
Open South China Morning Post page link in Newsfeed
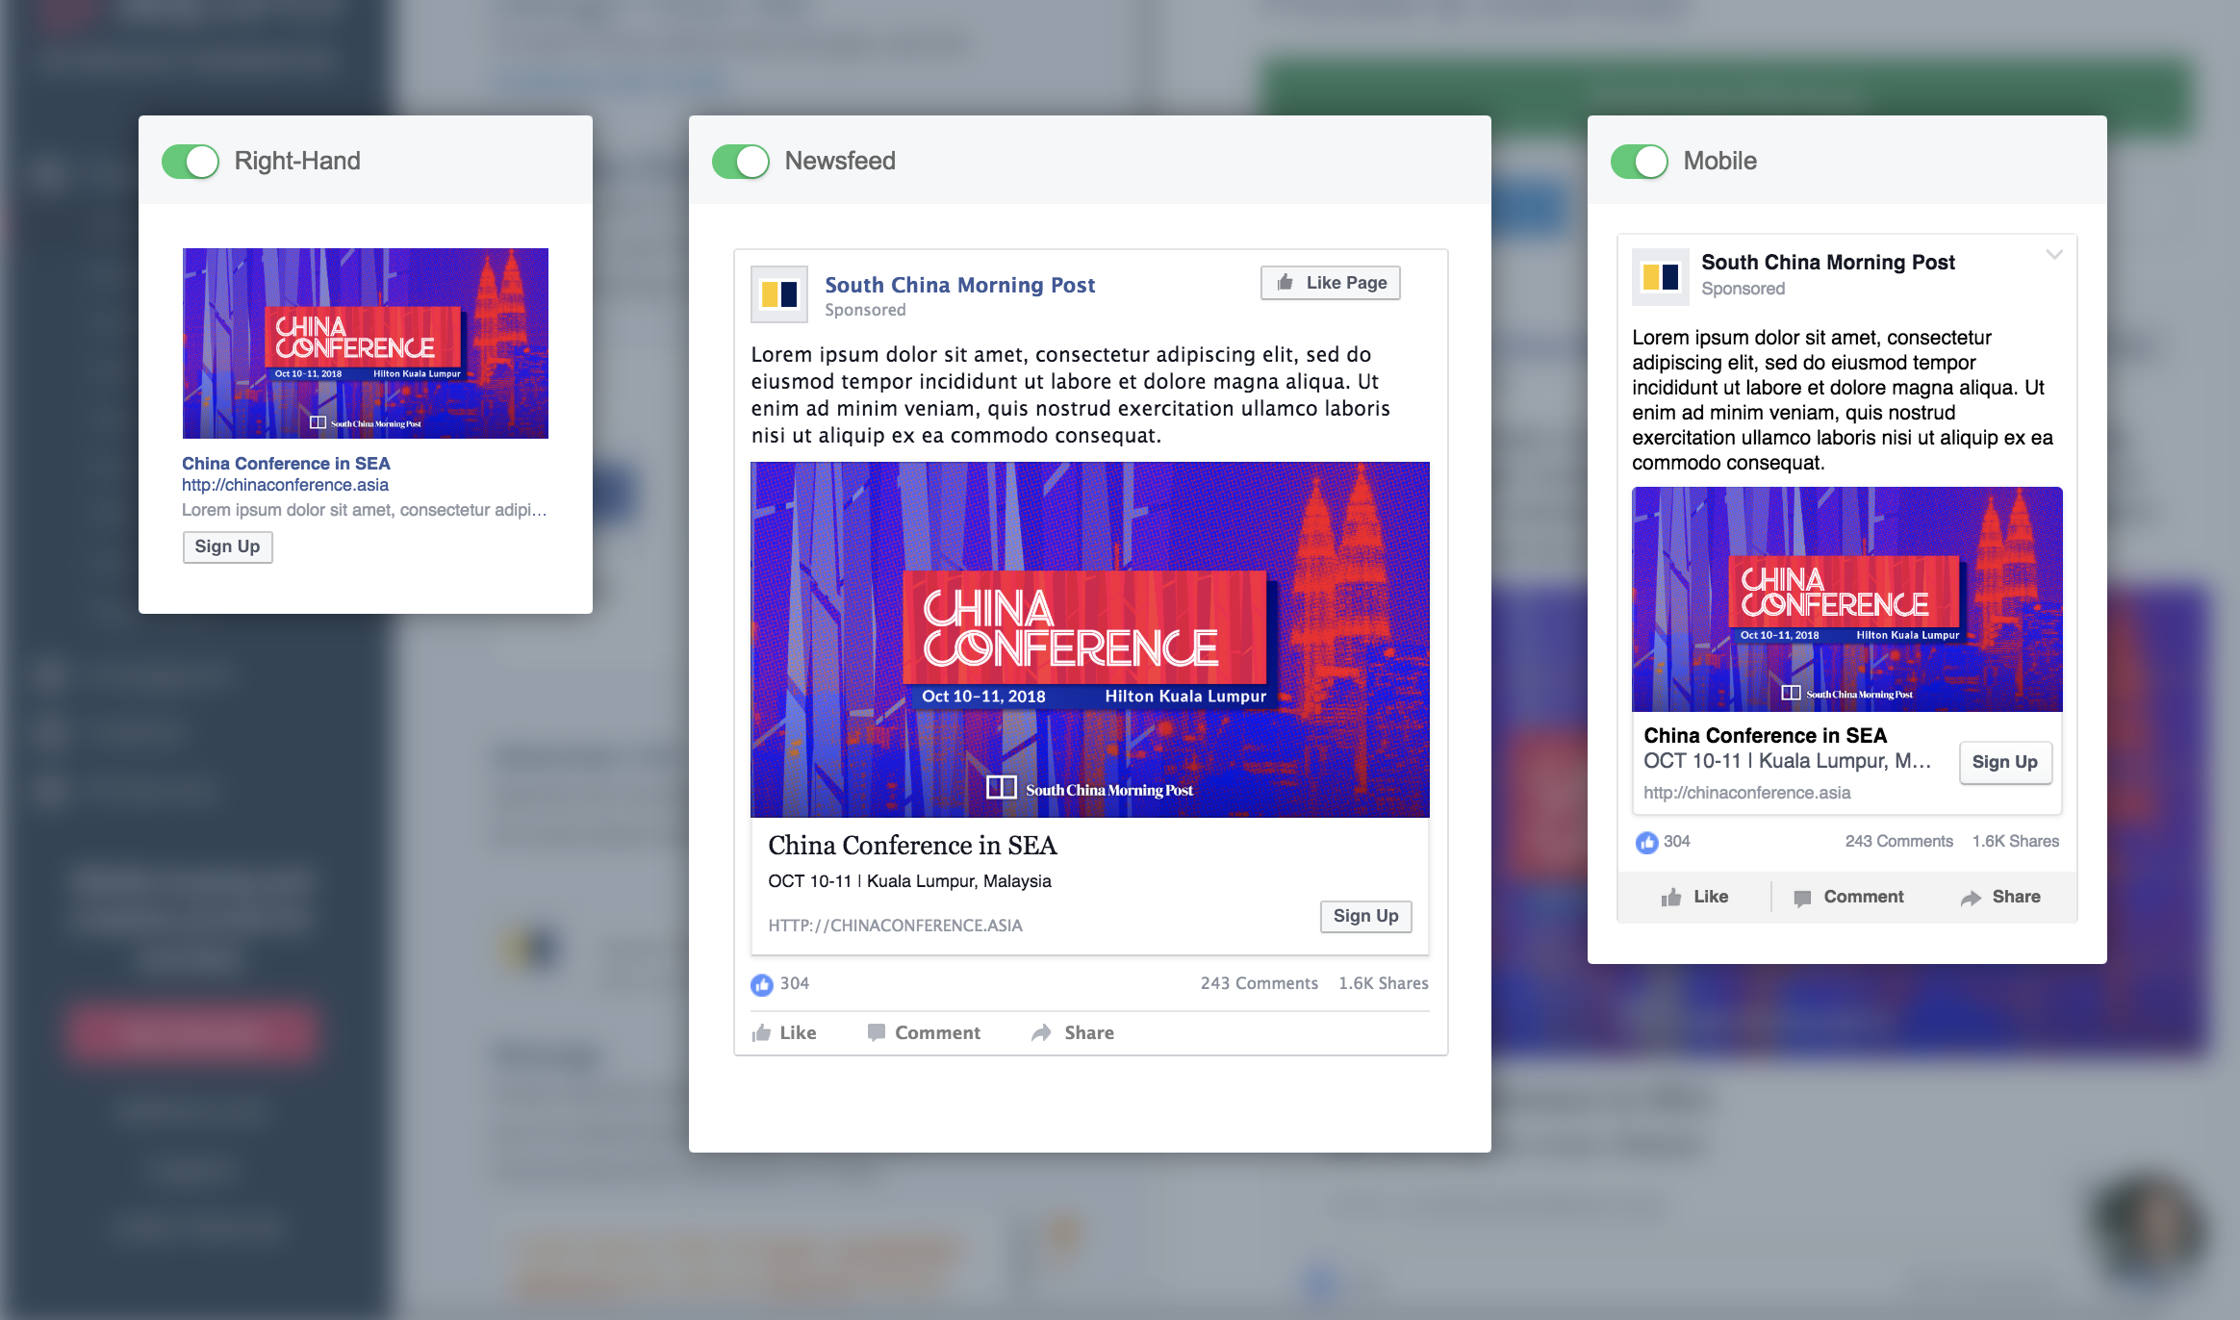pos(960,285)
